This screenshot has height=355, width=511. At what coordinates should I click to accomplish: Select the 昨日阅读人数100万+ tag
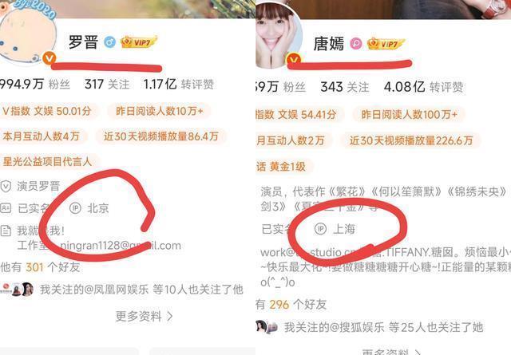click(x=409, y=114)
